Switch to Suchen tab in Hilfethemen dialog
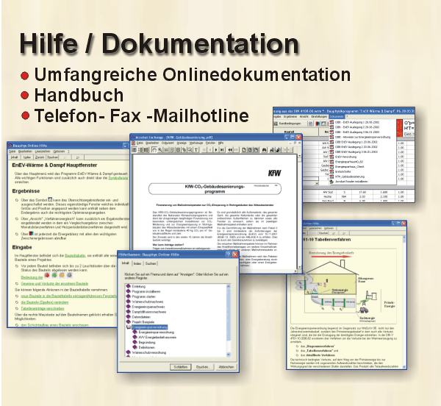 tap(151, 263)
